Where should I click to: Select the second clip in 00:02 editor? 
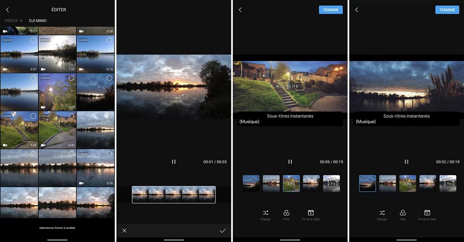point(388,183)
